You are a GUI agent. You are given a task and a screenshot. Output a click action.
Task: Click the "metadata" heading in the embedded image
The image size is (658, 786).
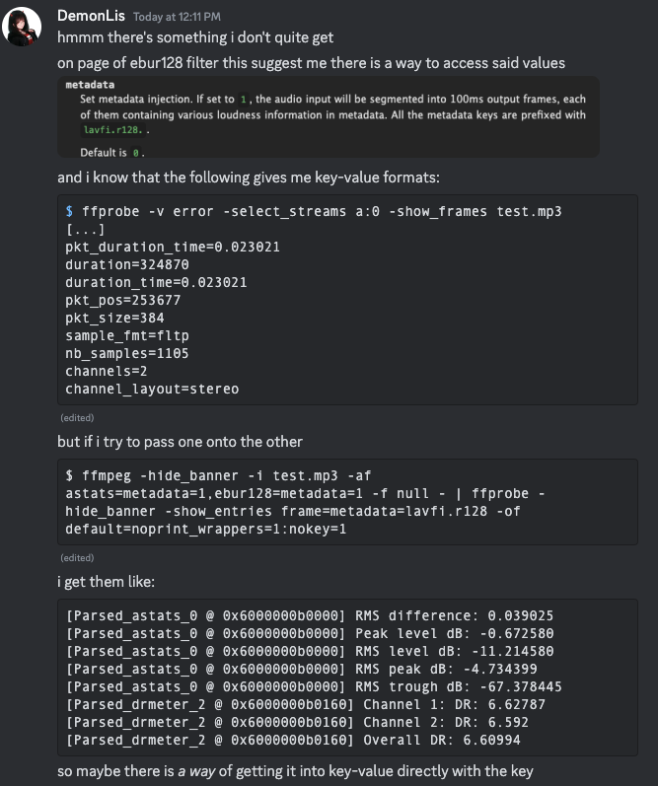tap(90, 86)
